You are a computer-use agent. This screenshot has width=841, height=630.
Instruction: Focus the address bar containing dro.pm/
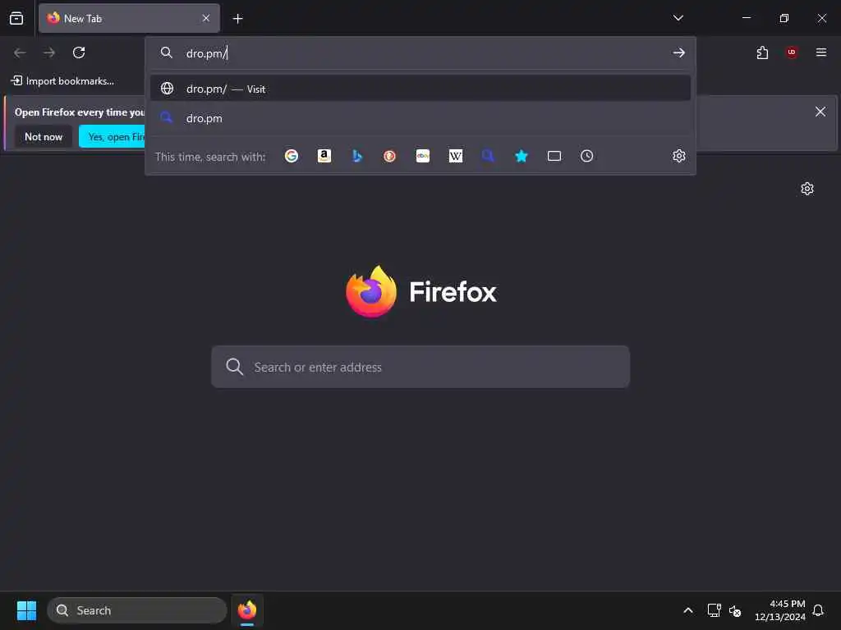tap(420, 53)
